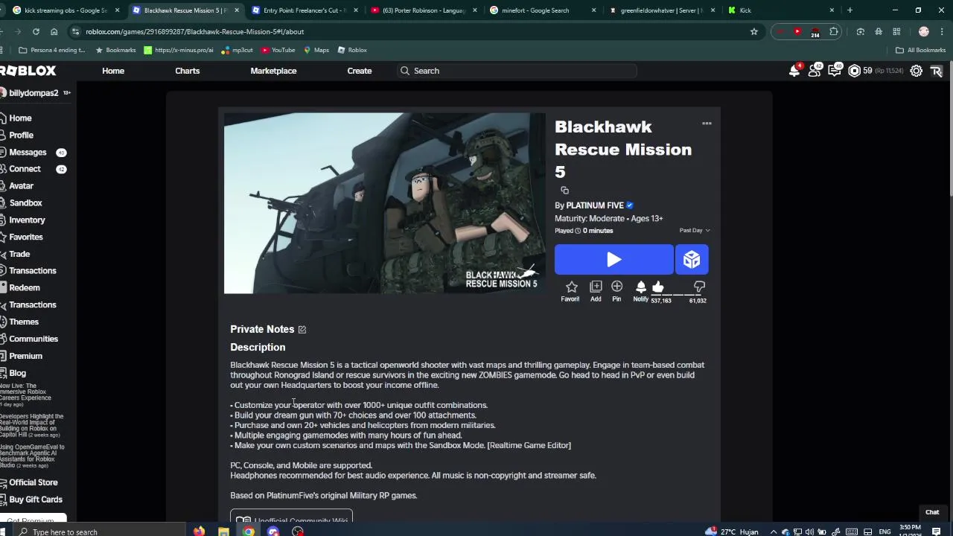The image size is (953, 536).
Task: Open the private server cube button
Action: [x=692, y=259]
